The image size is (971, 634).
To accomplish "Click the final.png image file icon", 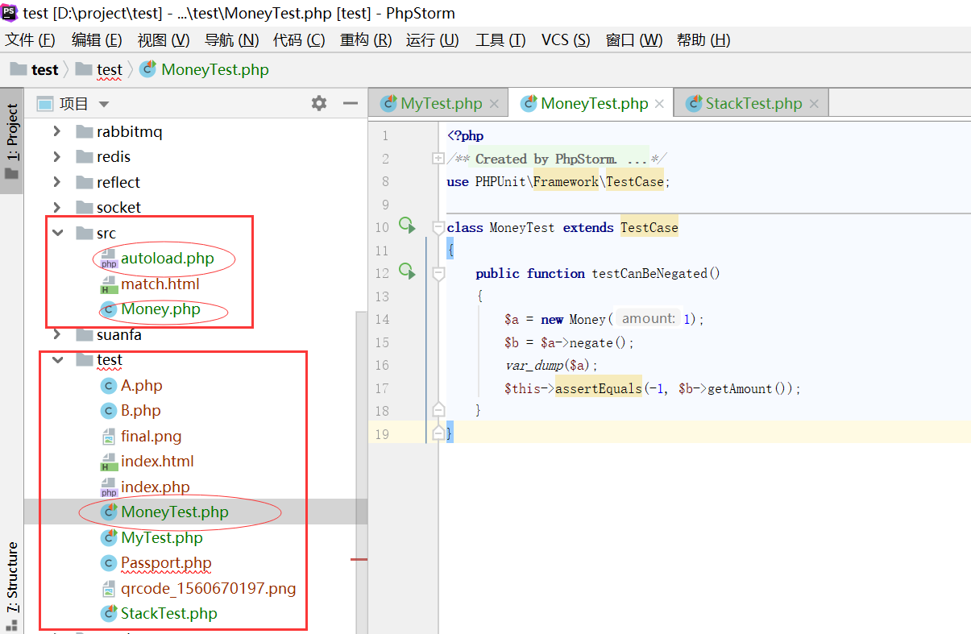I will coord(109,436).
